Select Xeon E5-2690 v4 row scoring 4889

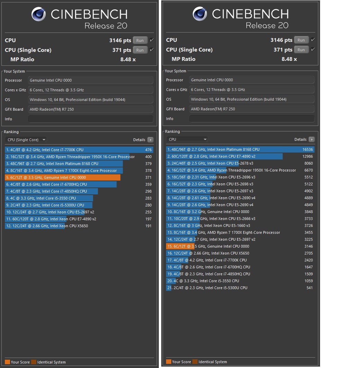[240, 198]
